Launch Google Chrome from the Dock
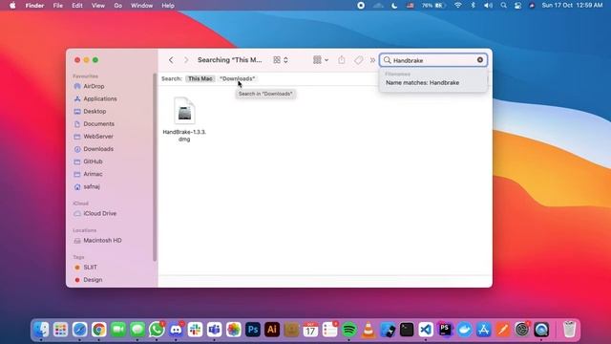The width and height of the screenshot is (611, 344). pos(99,330)
